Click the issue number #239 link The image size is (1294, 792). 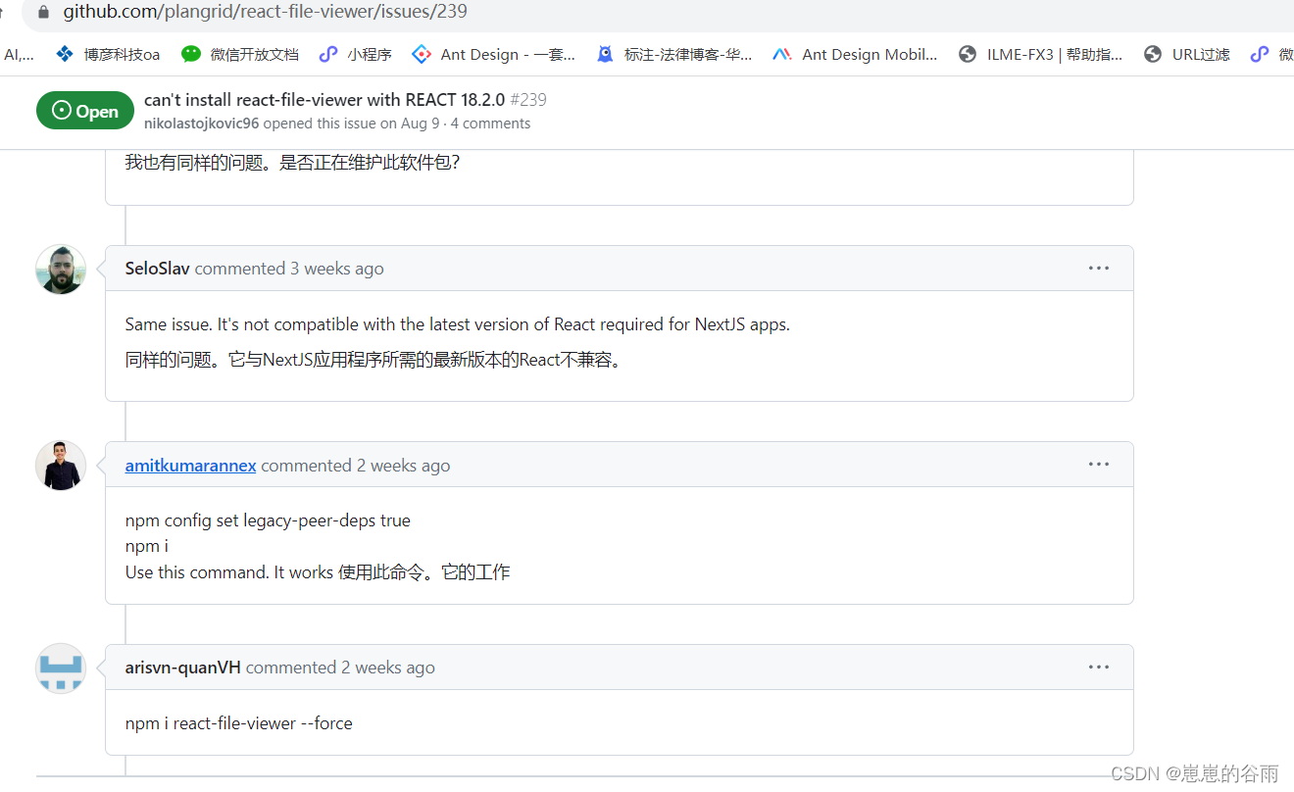(529, 99)
